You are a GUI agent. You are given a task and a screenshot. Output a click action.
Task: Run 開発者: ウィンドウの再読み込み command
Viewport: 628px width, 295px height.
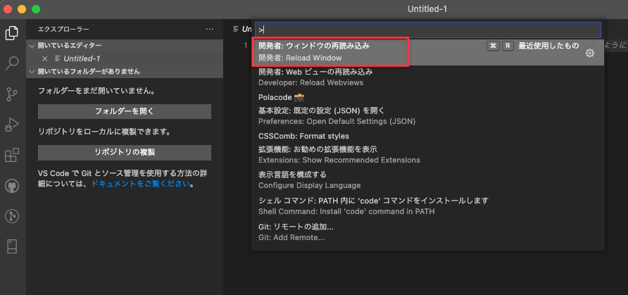[x=428, y=52]
